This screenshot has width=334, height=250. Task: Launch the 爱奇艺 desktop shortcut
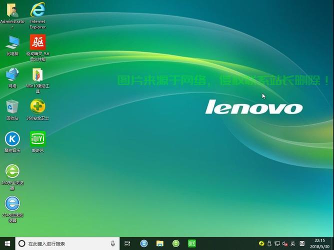37,138
